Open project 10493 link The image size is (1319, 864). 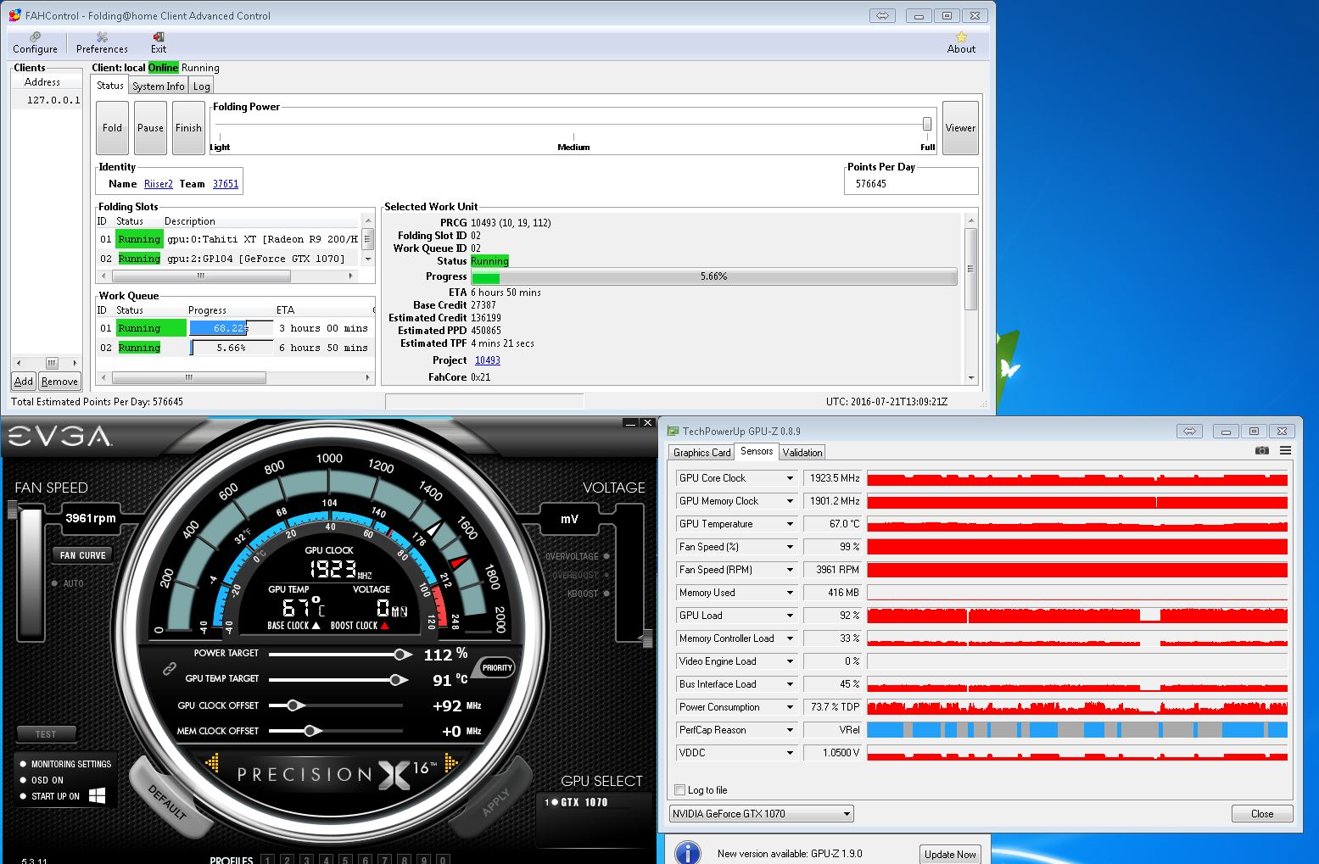point(488,360)
